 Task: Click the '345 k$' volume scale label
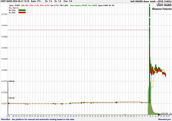[x=12, y=98]
